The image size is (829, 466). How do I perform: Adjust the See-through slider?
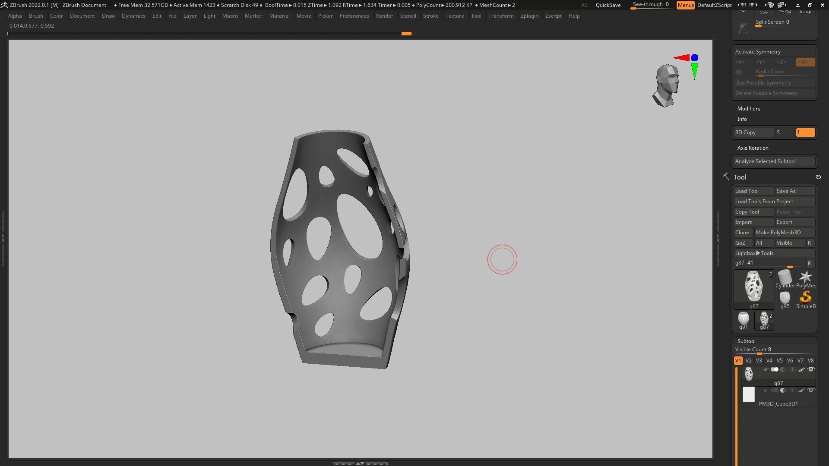point(651,5)
